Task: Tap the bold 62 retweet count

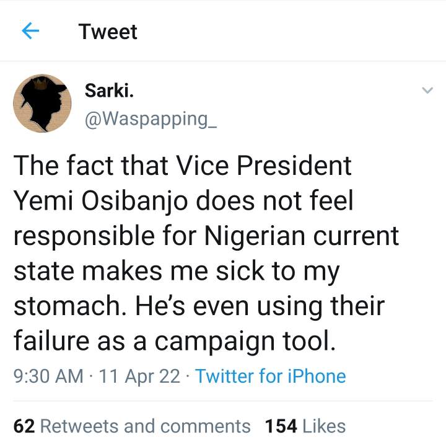Action: click(23, 426)
